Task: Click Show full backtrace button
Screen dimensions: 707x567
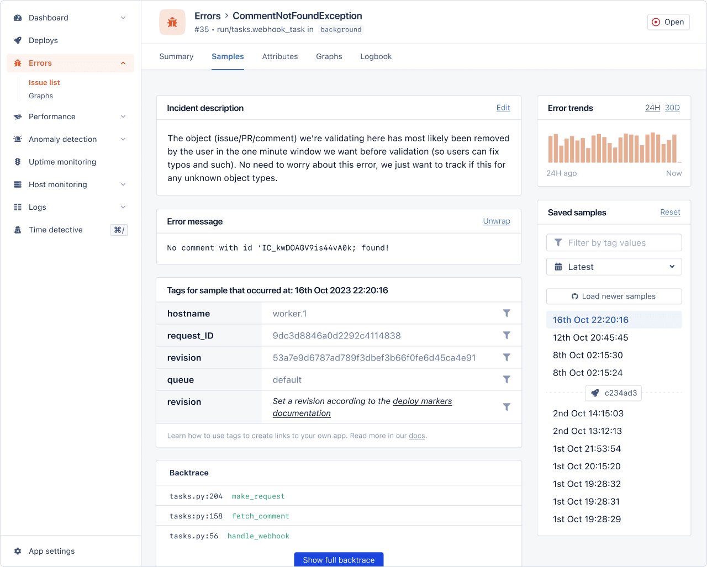Action: click(x=339, y=559)
